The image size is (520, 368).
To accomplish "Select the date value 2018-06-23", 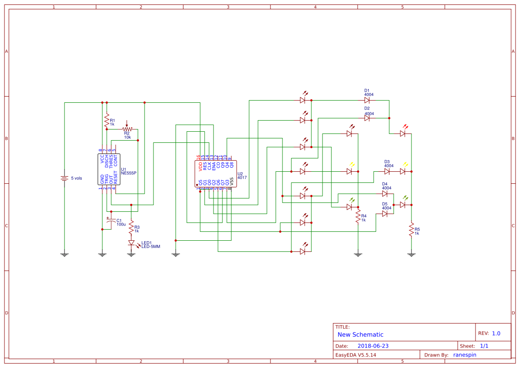I will (x=373, y=346).
